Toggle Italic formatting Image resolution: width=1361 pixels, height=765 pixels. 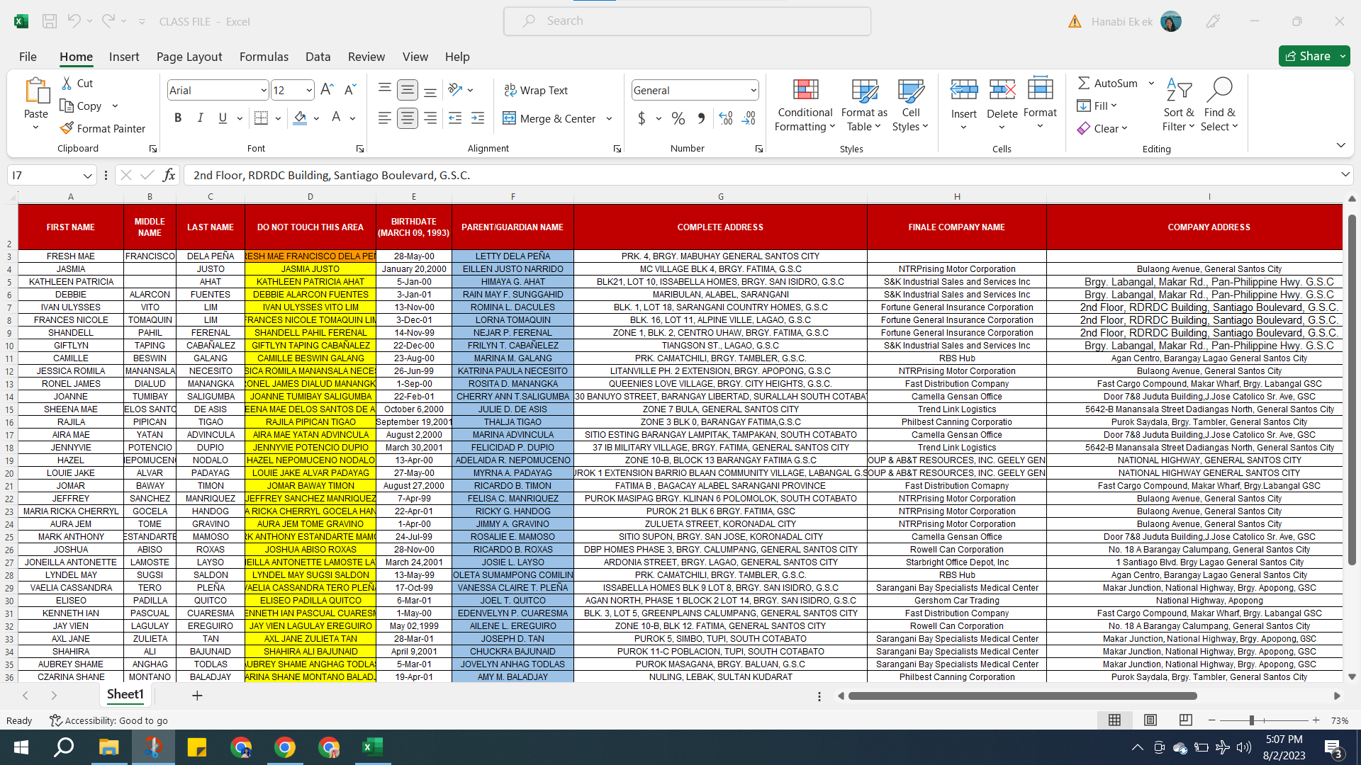pyautogui.click(x=200, y=118)
